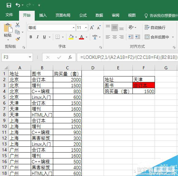This screenshot has width=178, height=176.
Task: Select the red cell F3 合订本
Action: pyautogui.click(x=144, y=85)
